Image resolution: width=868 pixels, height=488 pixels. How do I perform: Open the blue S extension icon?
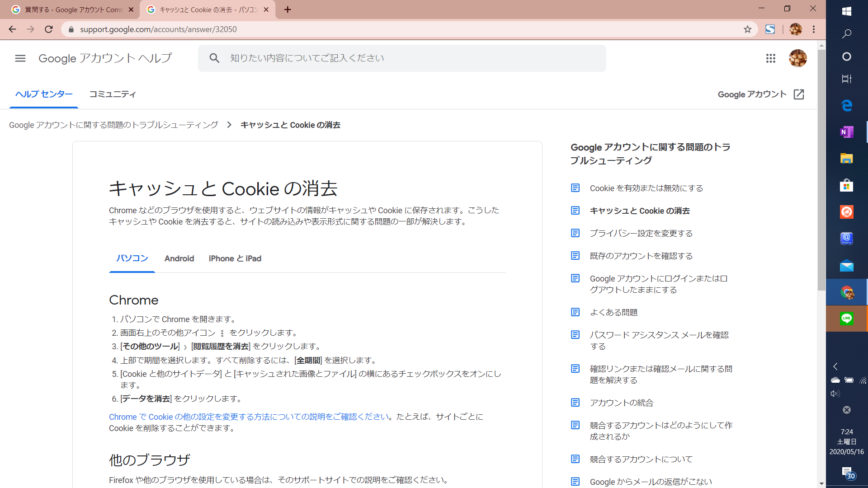click(x=770, y=29)
